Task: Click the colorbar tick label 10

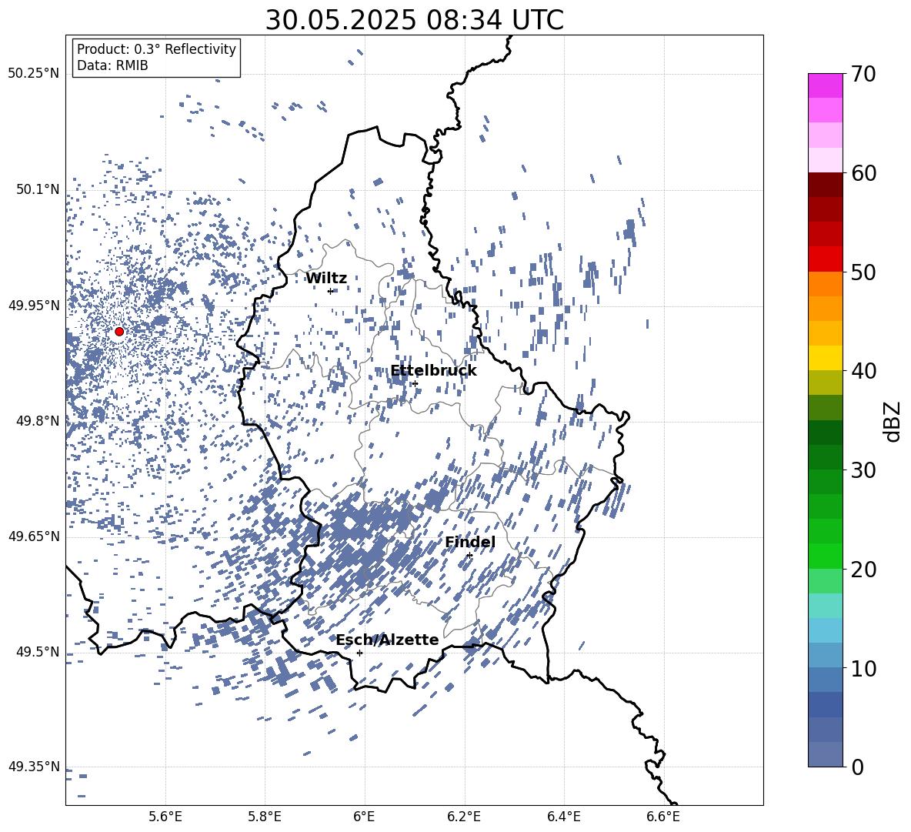Action: click(x=863, y=668)
